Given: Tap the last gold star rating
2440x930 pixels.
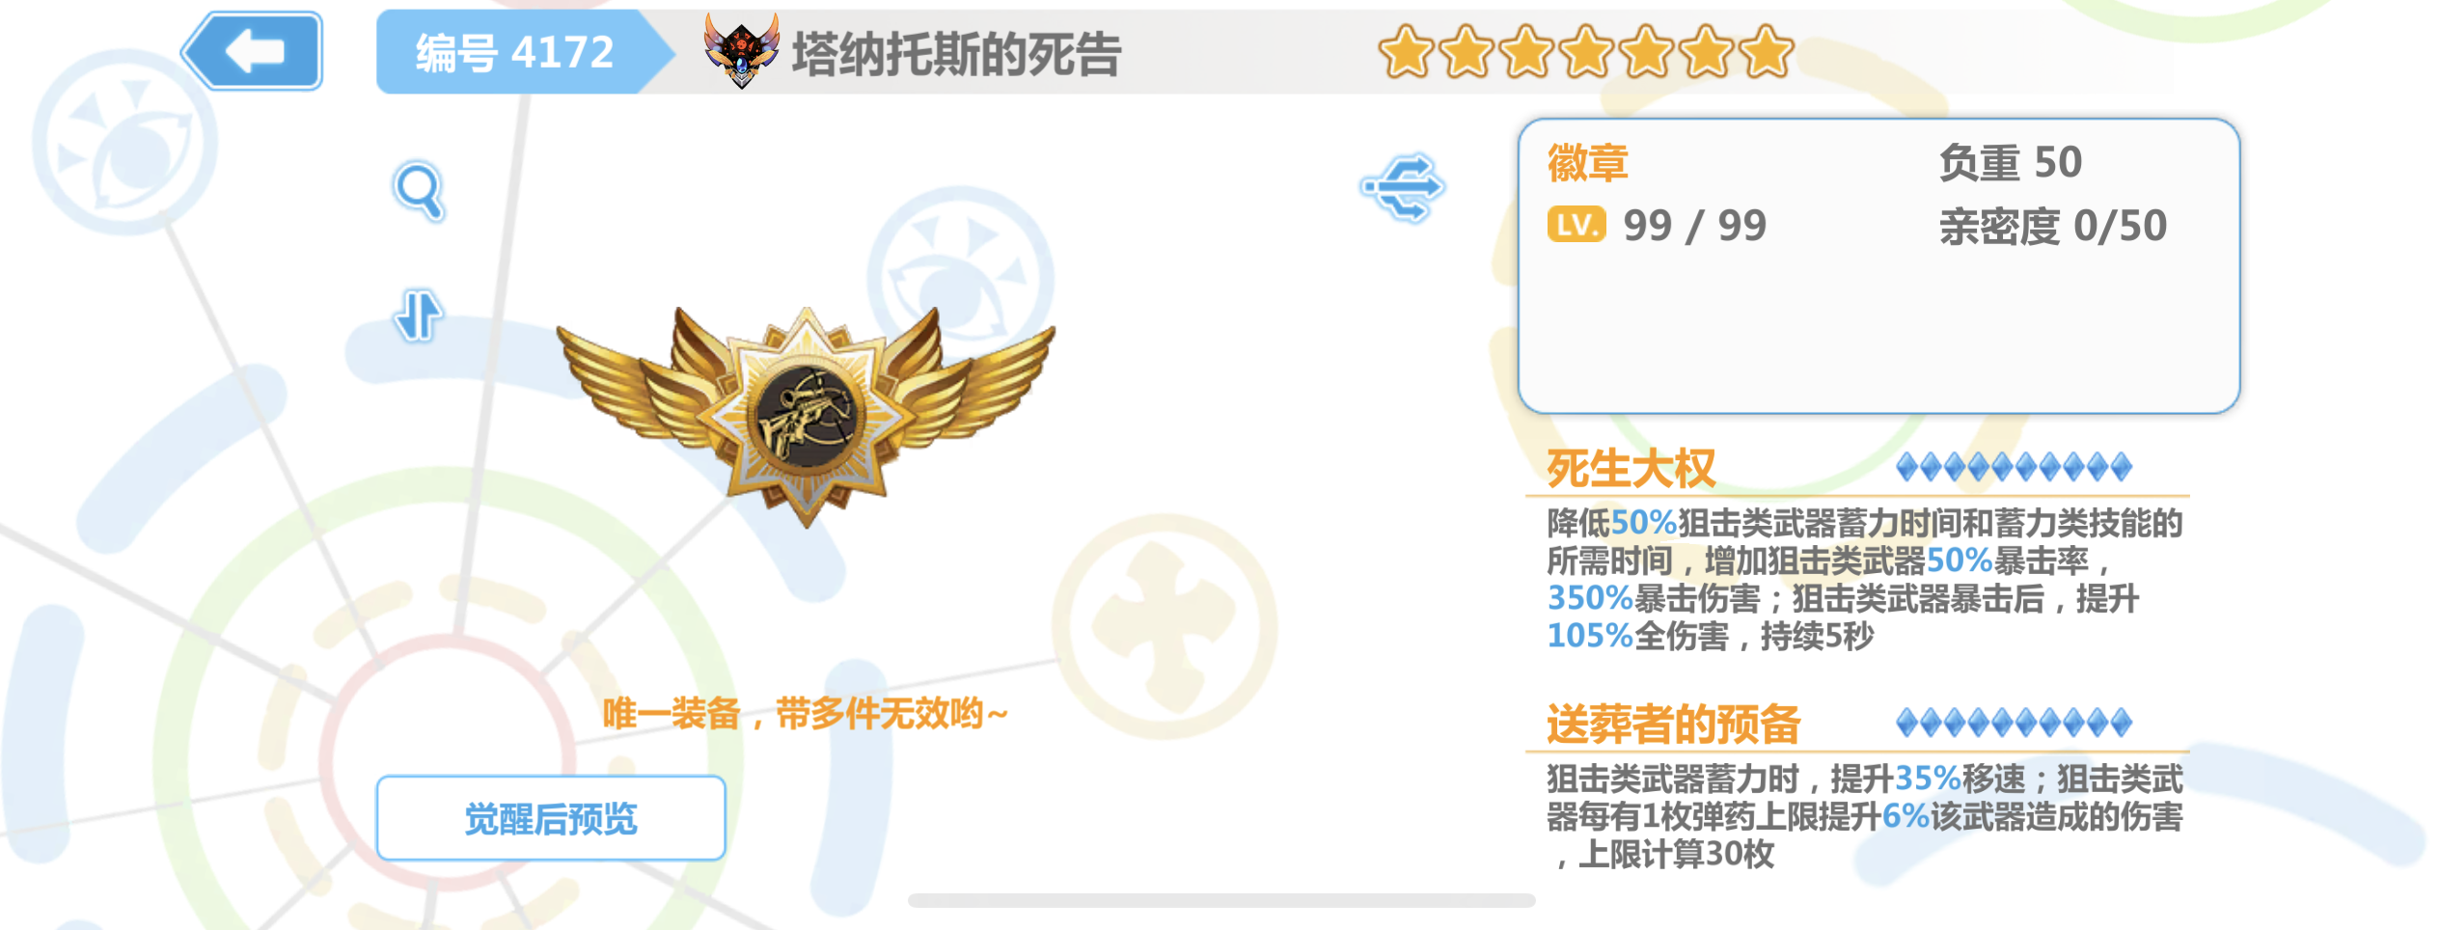Looking at the screenshot, I should coord(1767,52).
